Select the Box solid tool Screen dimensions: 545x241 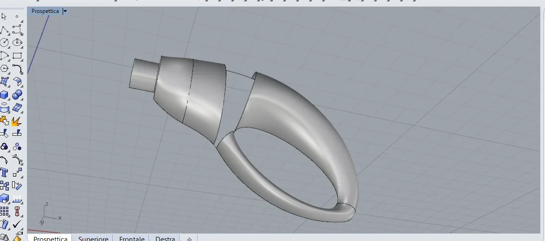(x=4, y=95)
